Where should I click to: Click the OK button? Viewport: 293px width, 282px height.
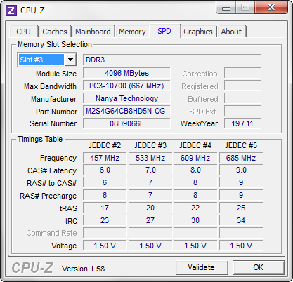(x=259, y=267)
